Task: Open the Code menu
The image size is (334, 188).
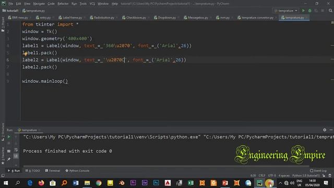Action: [x=51, y=4]
